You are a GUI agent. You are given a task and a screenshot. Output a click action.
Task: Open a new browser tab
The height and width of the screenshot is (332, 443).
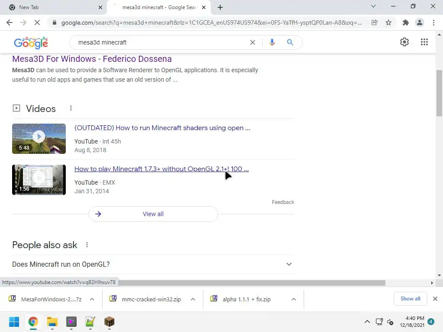click(220, 7)
